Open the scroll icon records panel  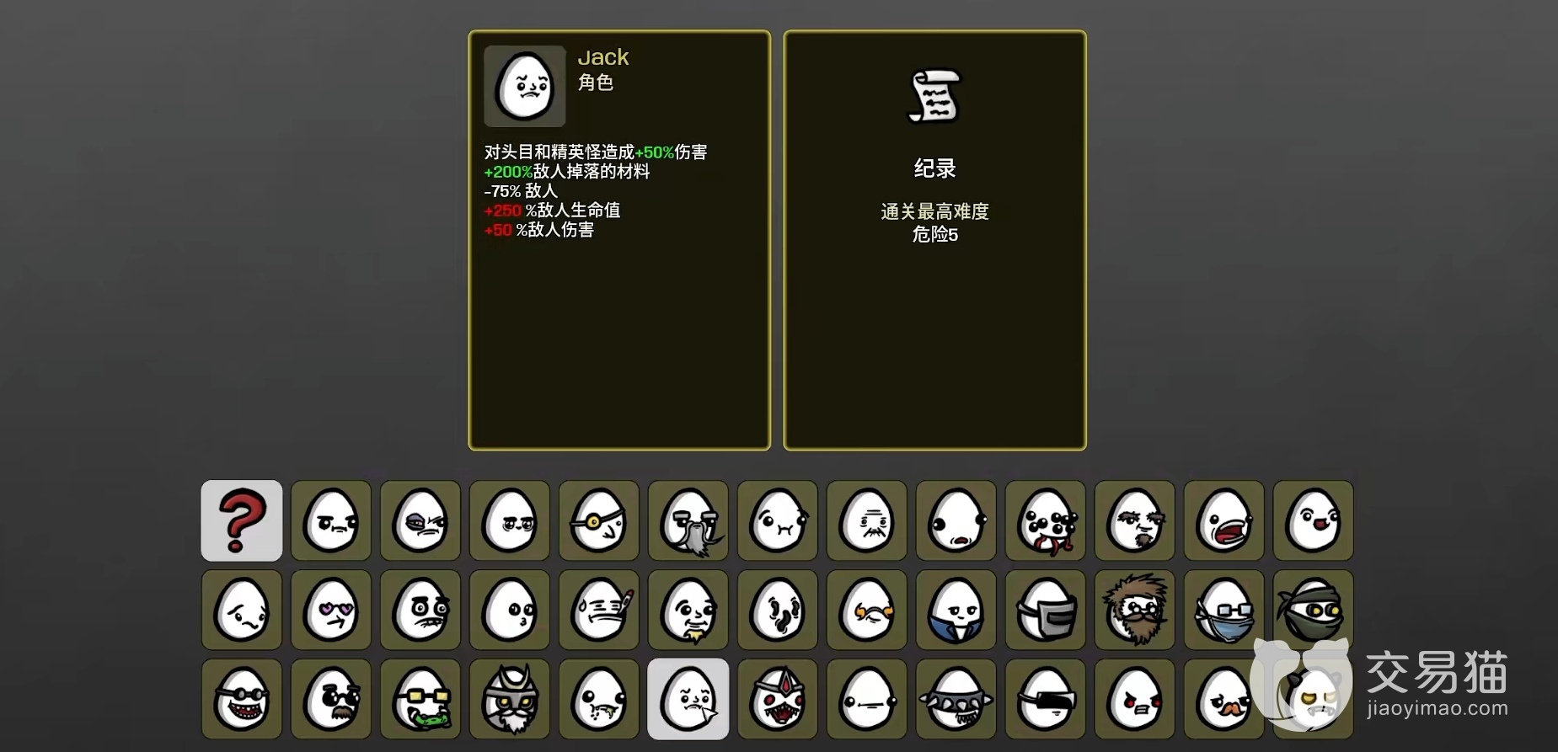click(935, 96)
